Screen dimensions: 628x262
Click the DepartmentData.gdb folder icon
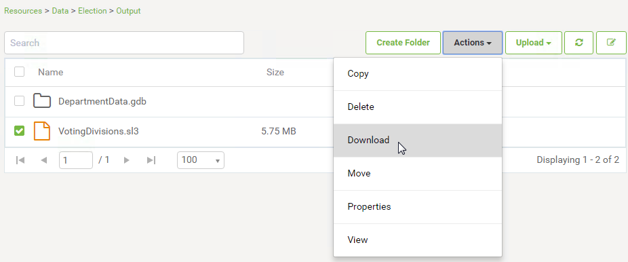click(41, 101)
